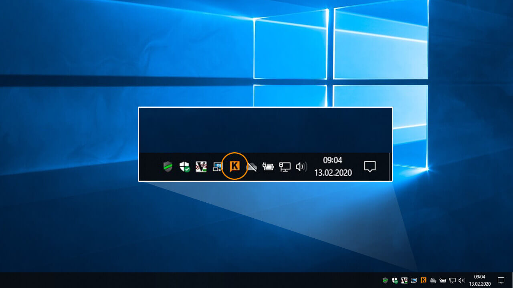Click the battery power icon in bottom taskbar
513x288 pixels.
tap(442, 280)
